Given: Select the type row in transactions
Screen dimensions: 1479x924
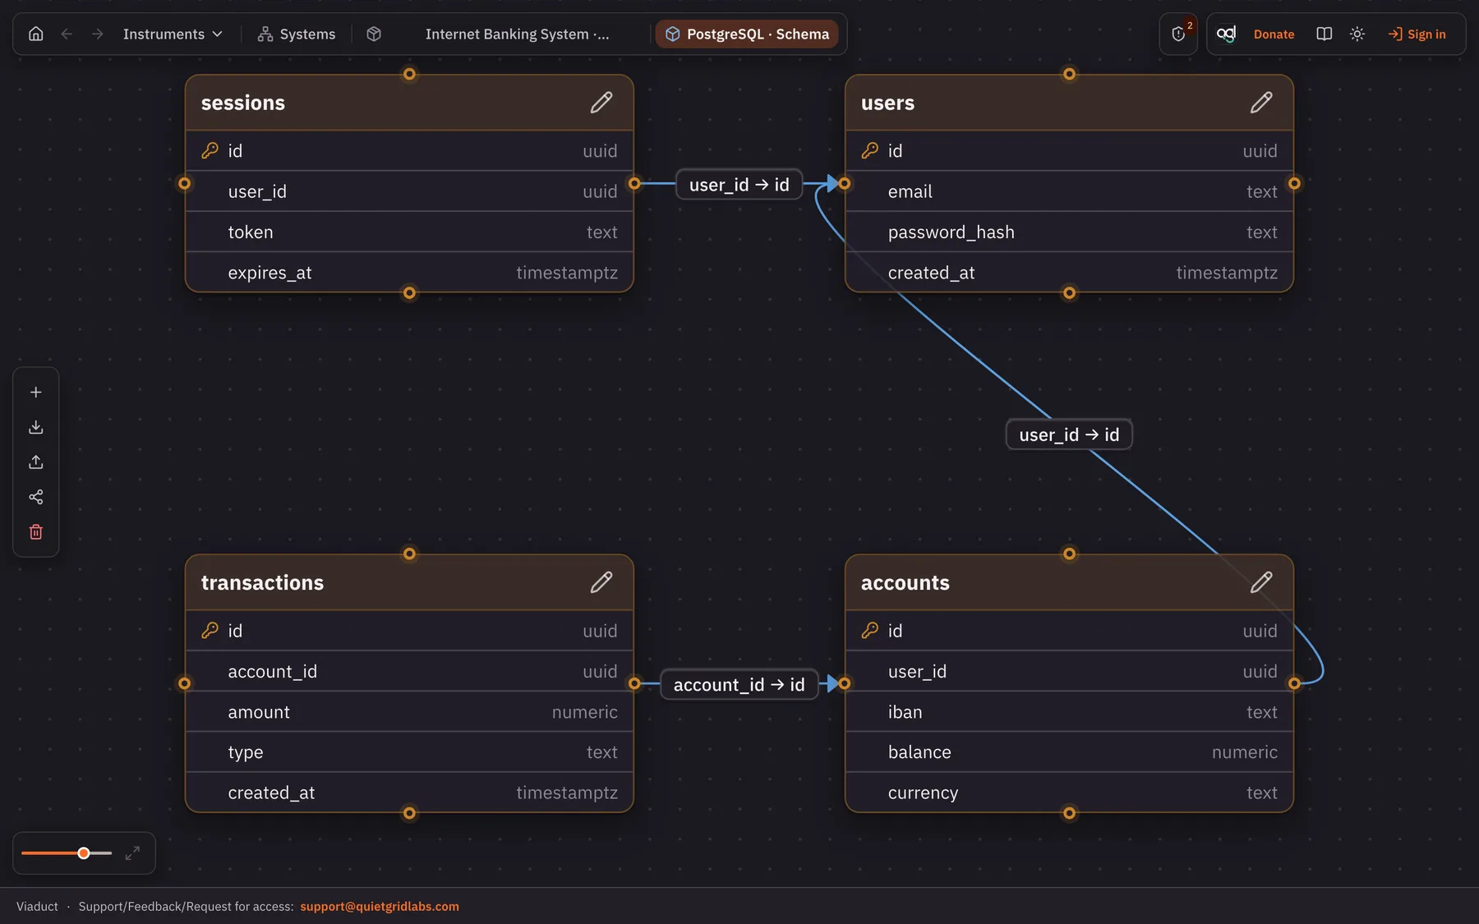Looking at the screenshot, I should click(409, 752).
